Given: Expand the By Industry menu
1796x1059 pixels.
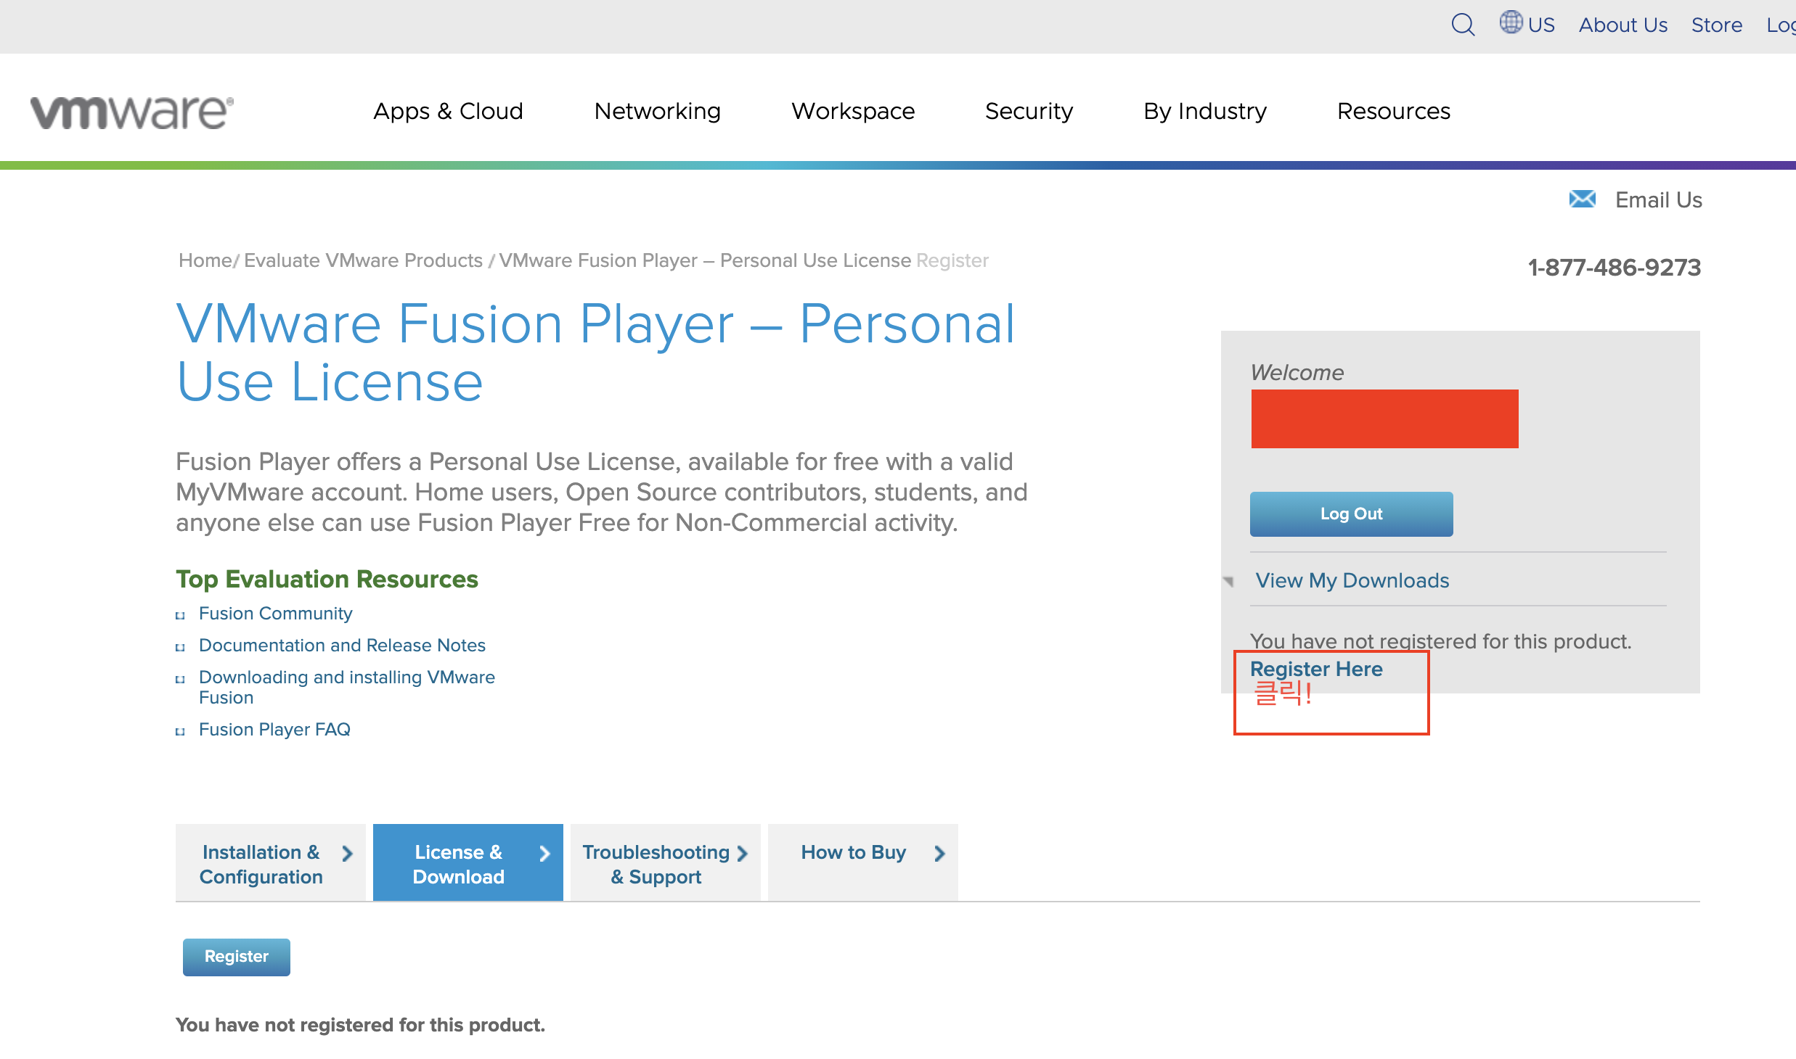Looking at the screenshot, I should tap(1204, 111).
